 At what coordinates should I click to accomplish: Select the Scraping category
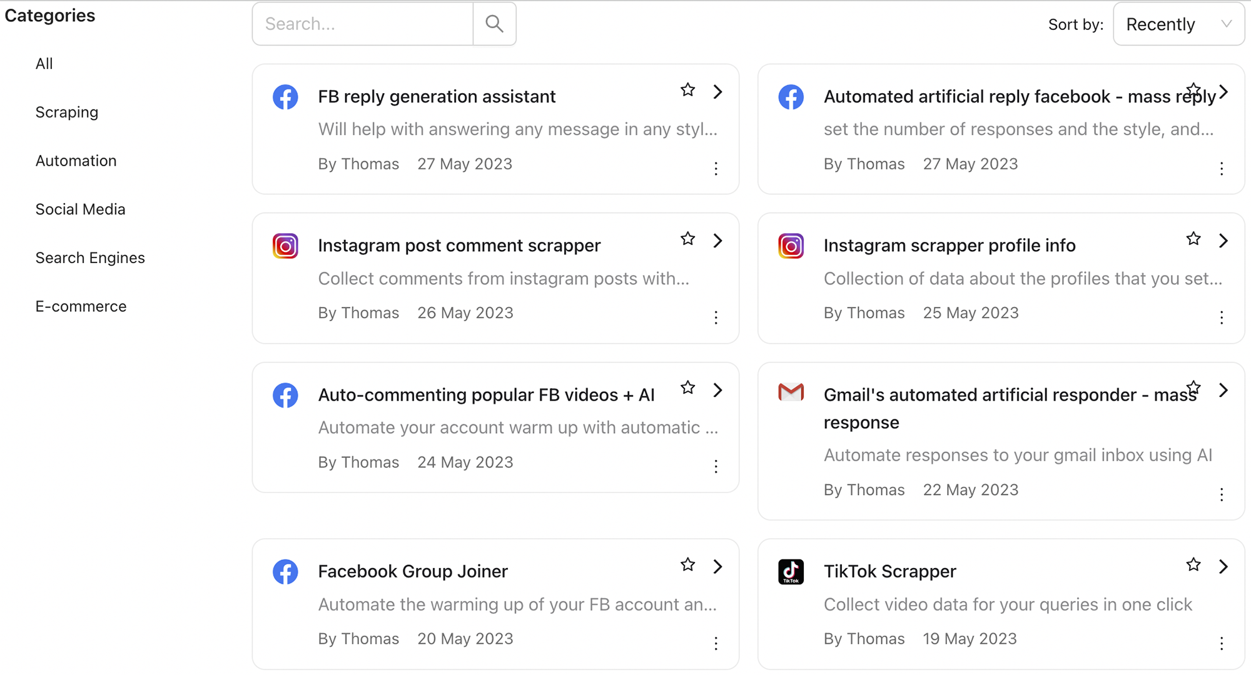point(67,112)
